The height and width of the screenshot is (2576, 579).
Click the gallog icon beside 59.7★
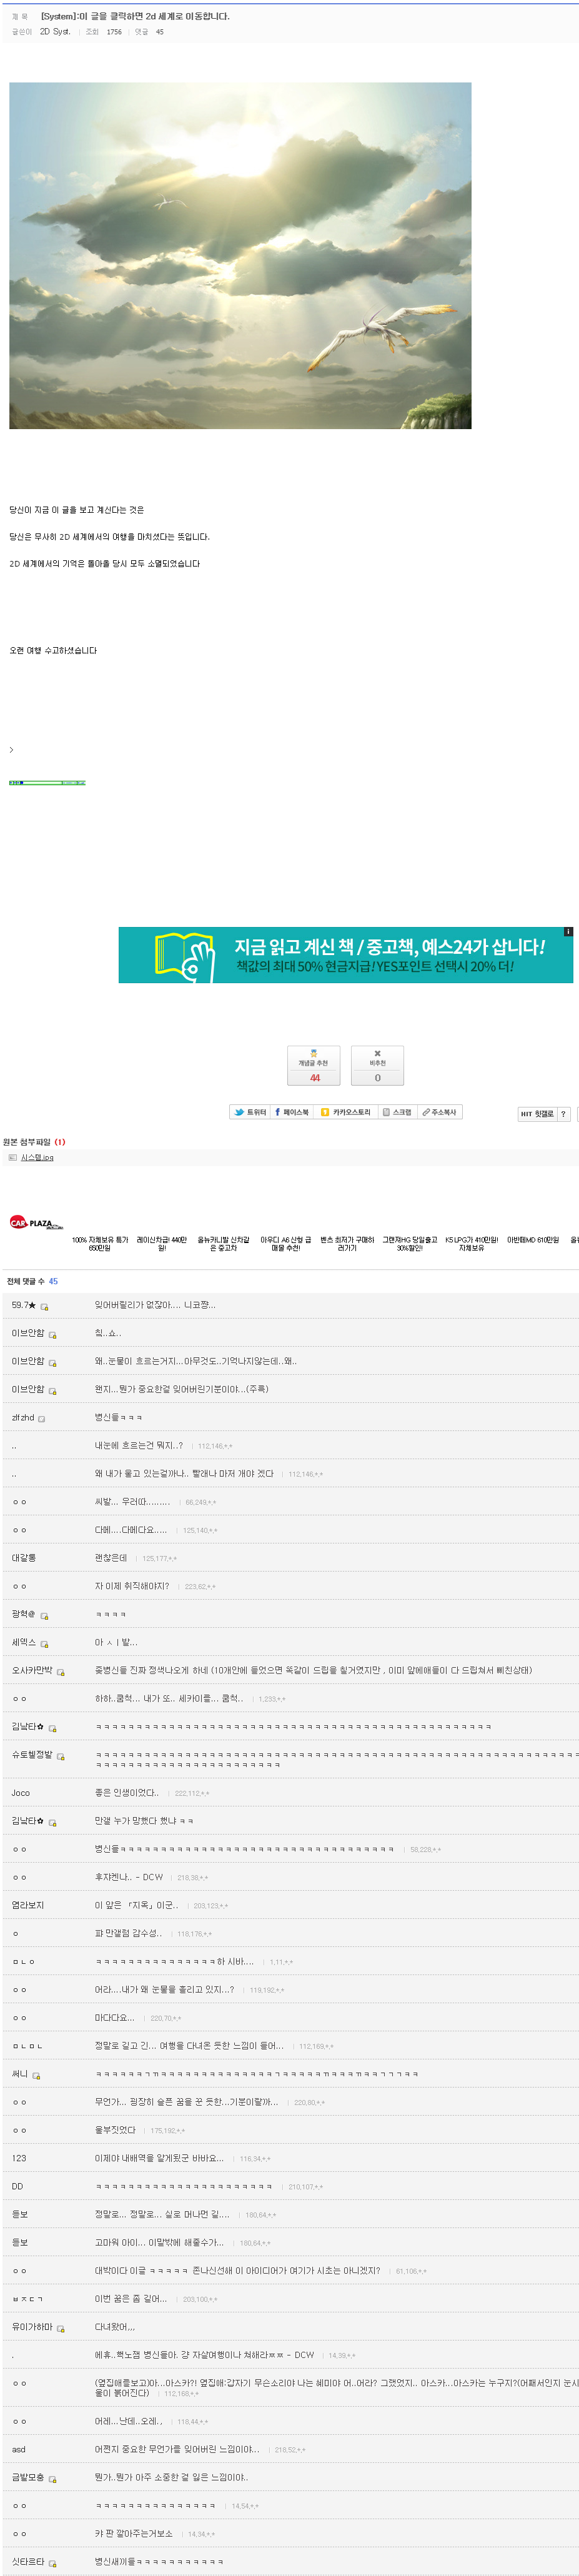click(x=44, y=1307)
